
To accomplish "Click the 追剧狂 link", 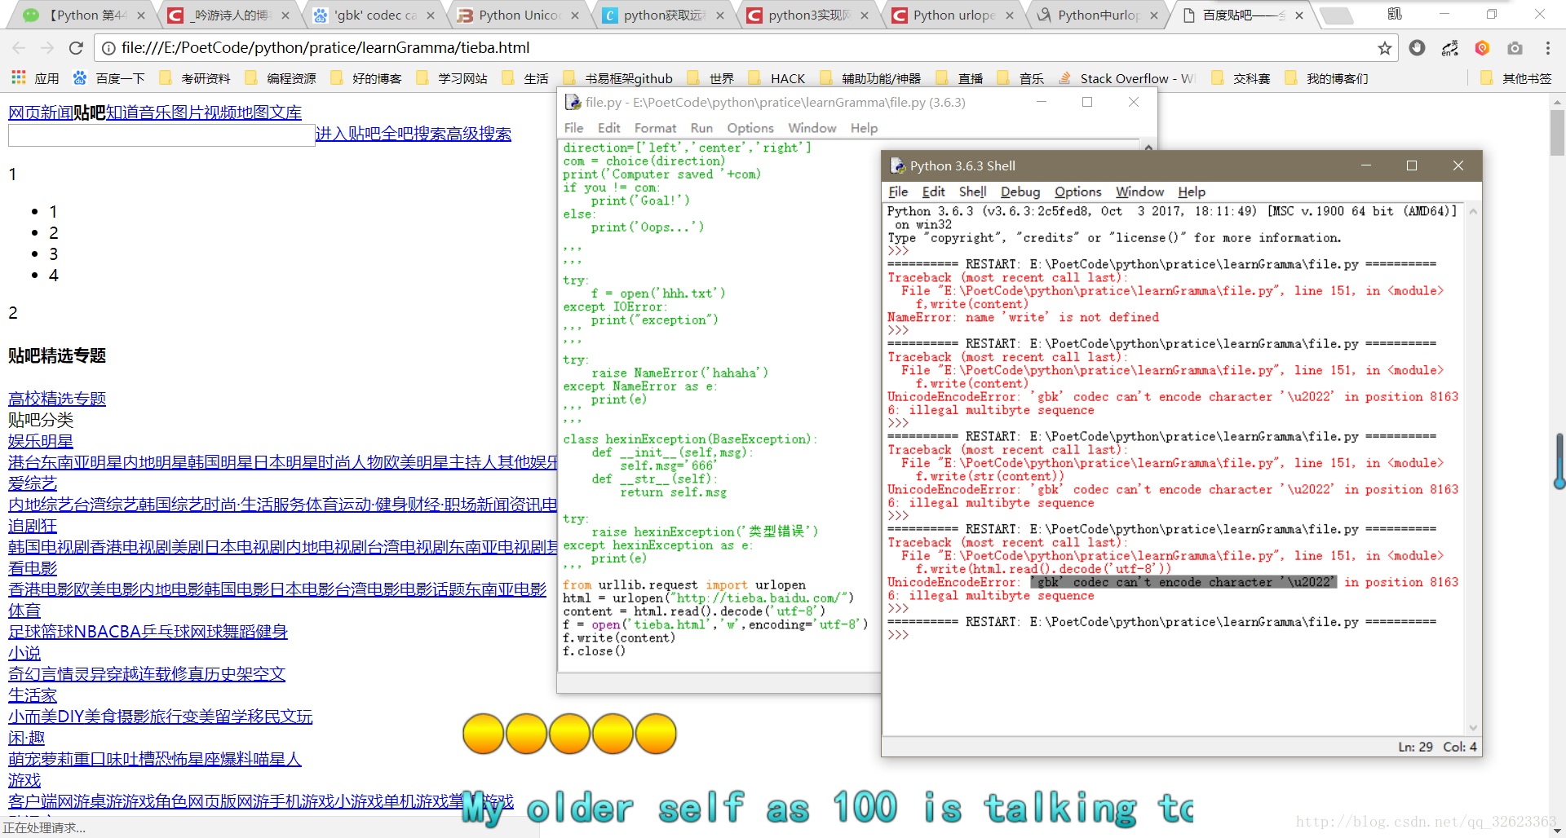I will pyautogui.click(x=33, y=526).
